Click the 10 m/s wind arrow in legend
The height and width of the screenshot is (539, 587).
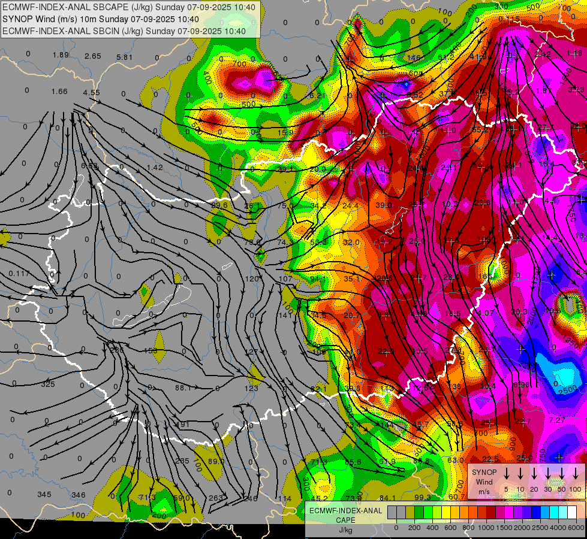[520, 473]
